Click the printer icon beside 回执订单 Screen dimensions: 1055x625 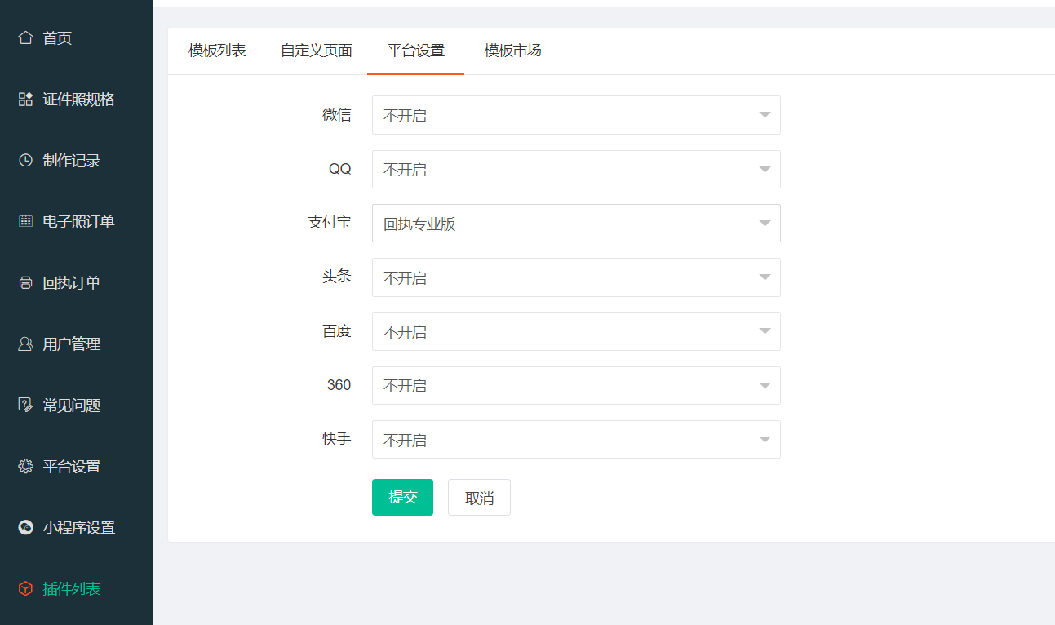[25, 282]
